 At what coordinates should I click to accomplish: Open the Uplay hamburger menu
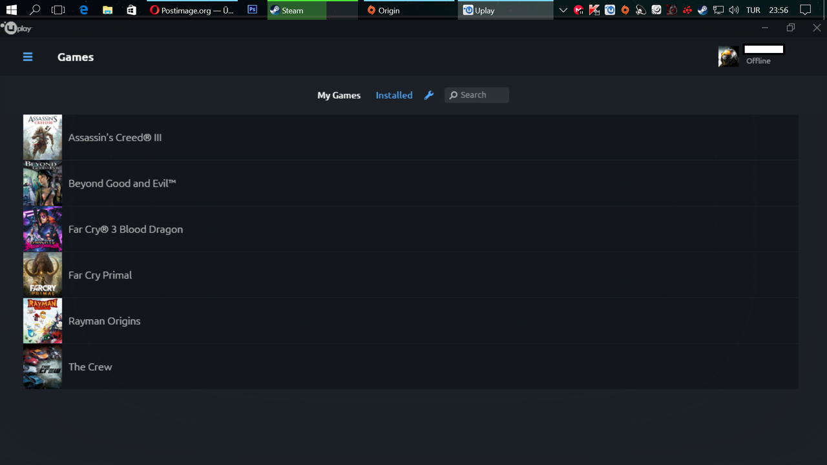point(28,57)
